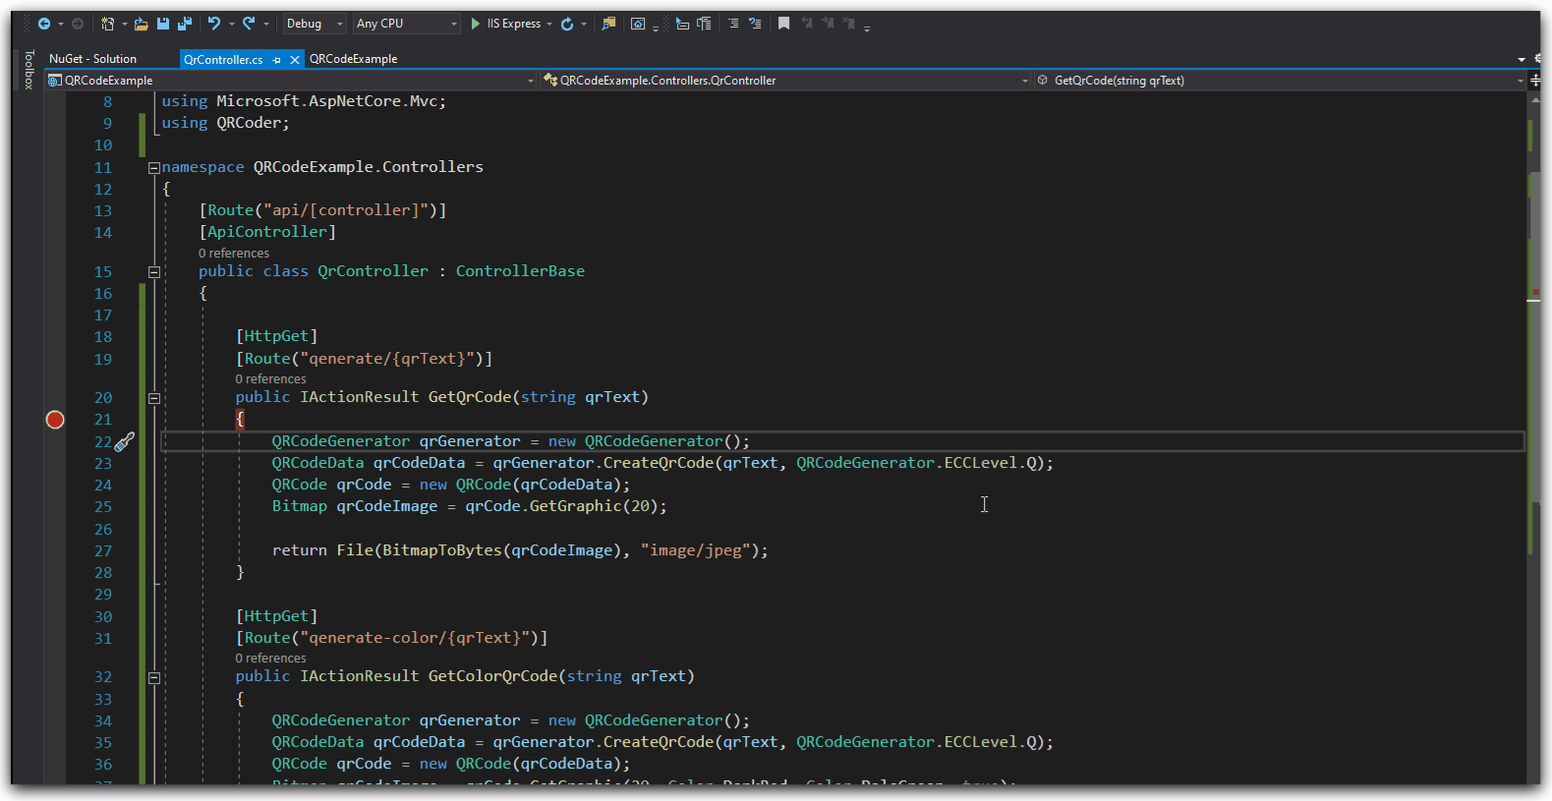Remove the breakpoint on line 21
This screenshot has height=801, width=1552.
[55, 420]
